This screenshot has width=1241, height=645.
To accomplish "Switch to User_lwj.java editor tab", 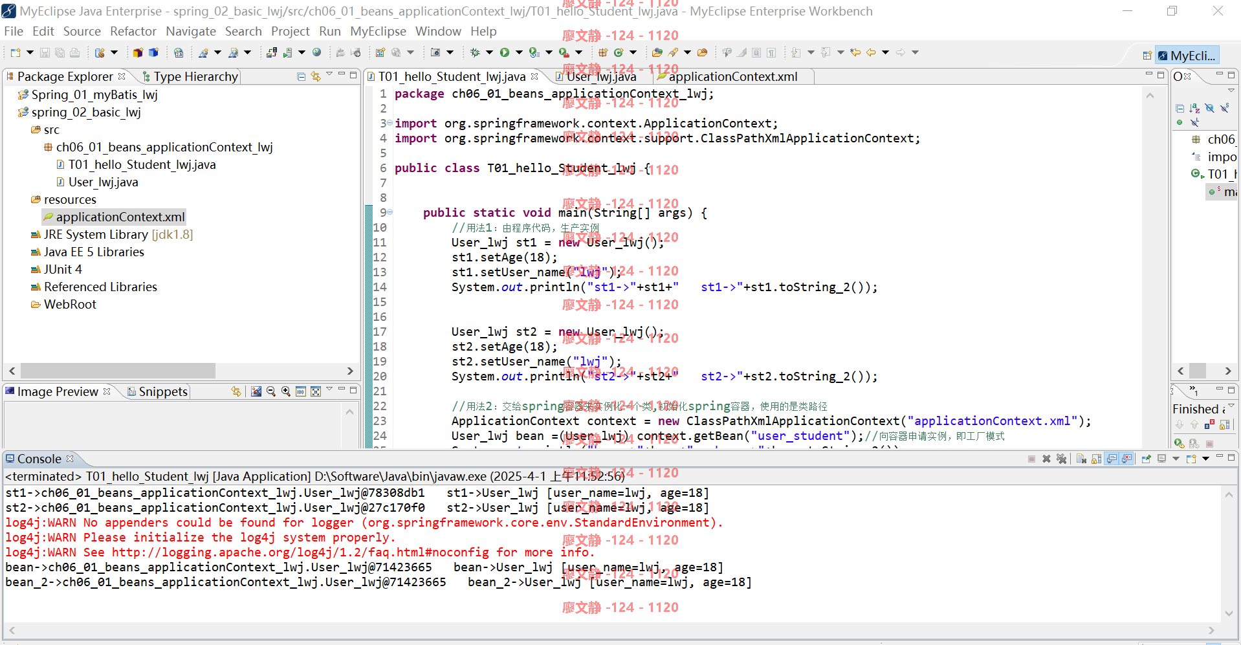I will pyautogui.click(x=601, y=76).
